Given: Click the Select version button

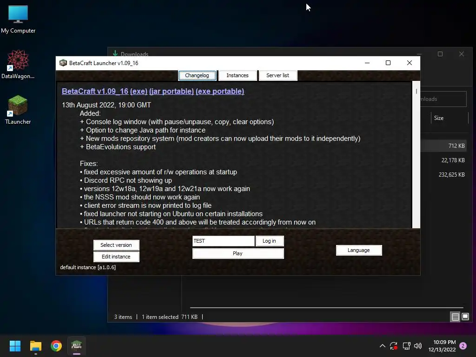Looking at the screenshot, I should pos(116,245).
